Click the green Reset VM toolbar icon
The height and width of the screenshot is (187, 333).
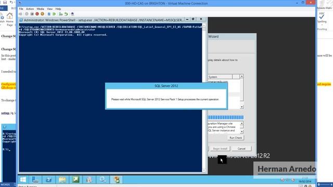[x=54, y=14]
